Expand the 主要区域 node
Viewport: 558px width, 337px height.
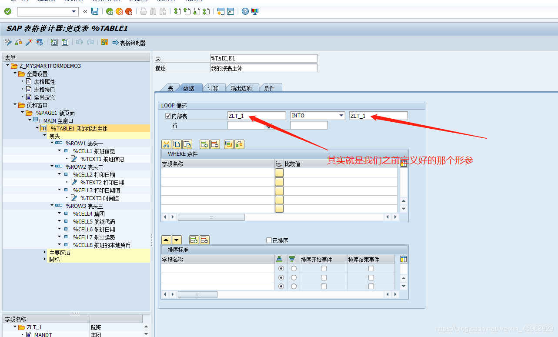tap(45, 252)
